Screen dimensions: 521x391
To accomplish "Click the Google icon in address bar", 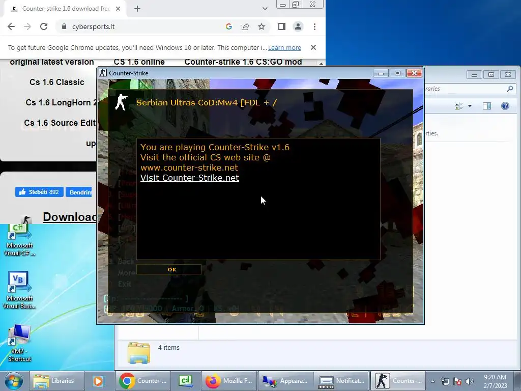I will [228, 26].
